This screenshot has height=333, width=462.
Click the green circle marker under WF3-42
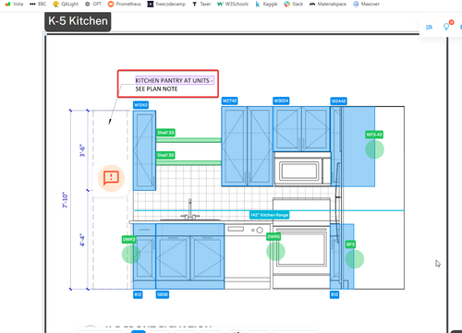[374, 149]
